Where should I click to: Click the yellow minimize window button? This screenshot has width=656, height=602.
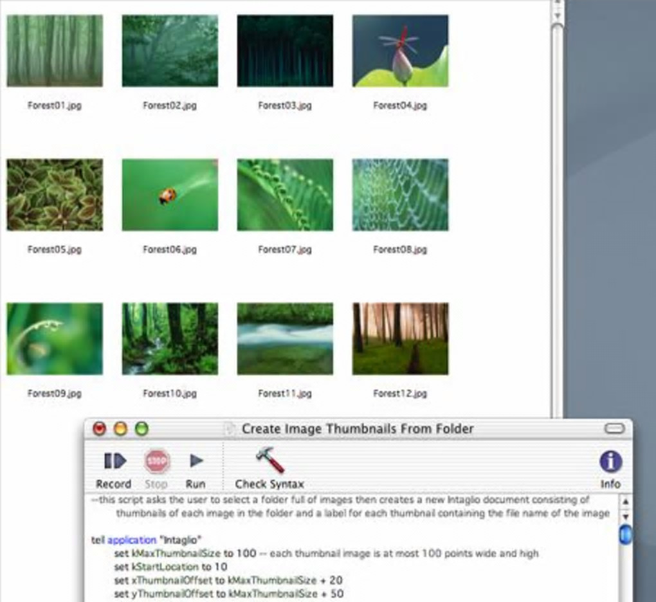click(120, 429)
